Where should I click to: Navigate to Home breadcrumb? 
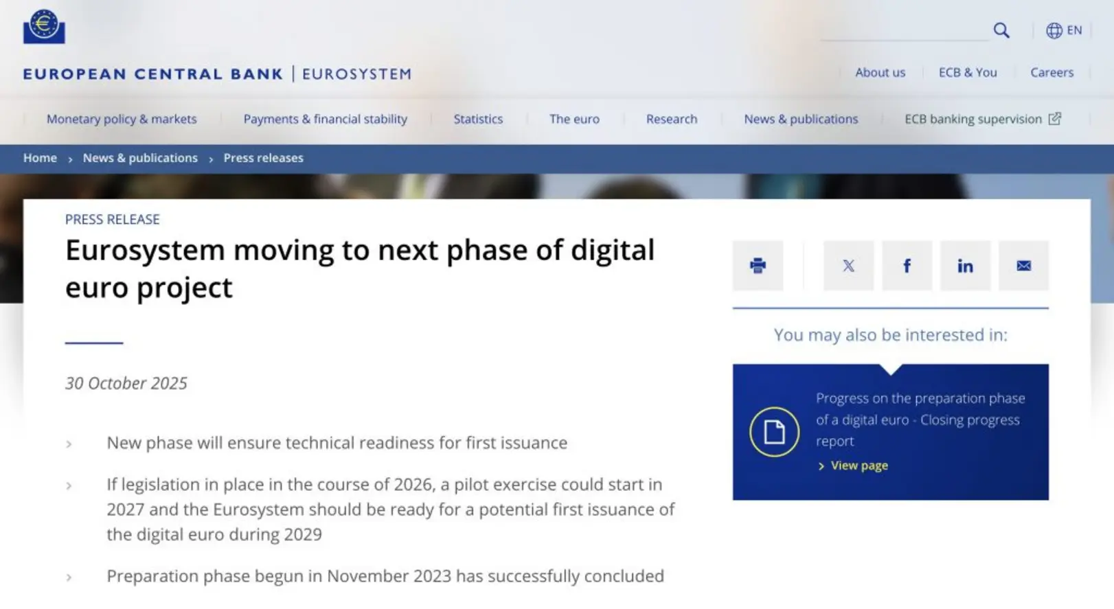coord(40,158)
